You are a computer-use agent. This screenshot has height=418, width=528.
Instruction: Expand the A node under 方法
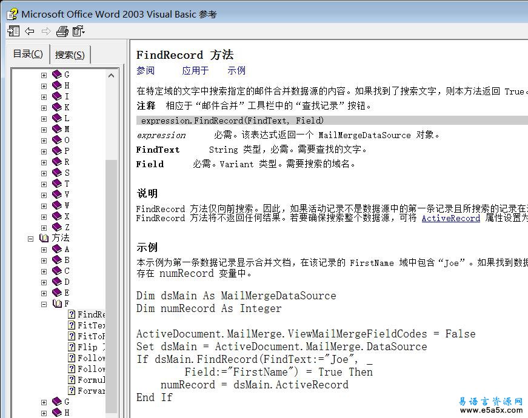pos(44,250)
